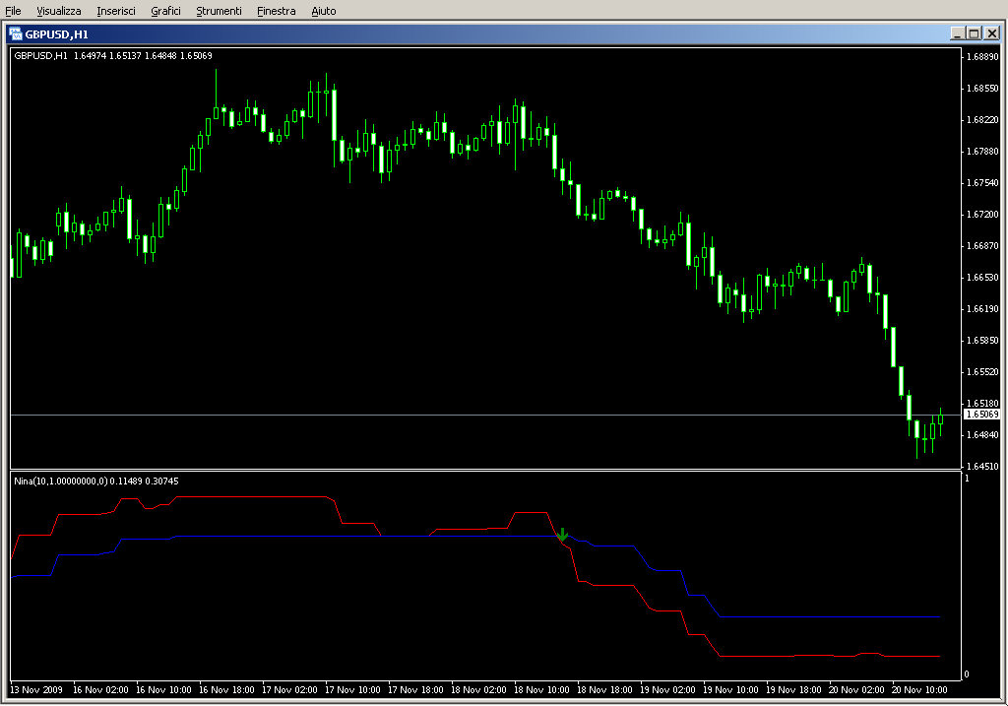This screenshot has height=706, width=1008.
Task: Click the green down arrow signal
Action: point(563,535)
